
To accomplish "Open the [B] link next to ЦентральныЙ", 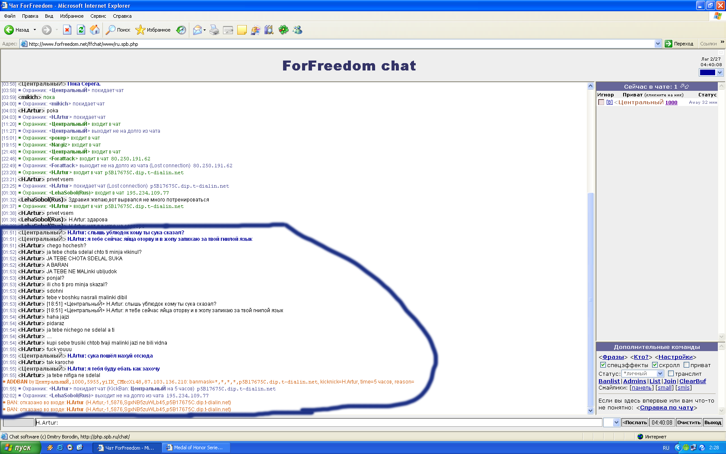I will [x=609, y=102].
